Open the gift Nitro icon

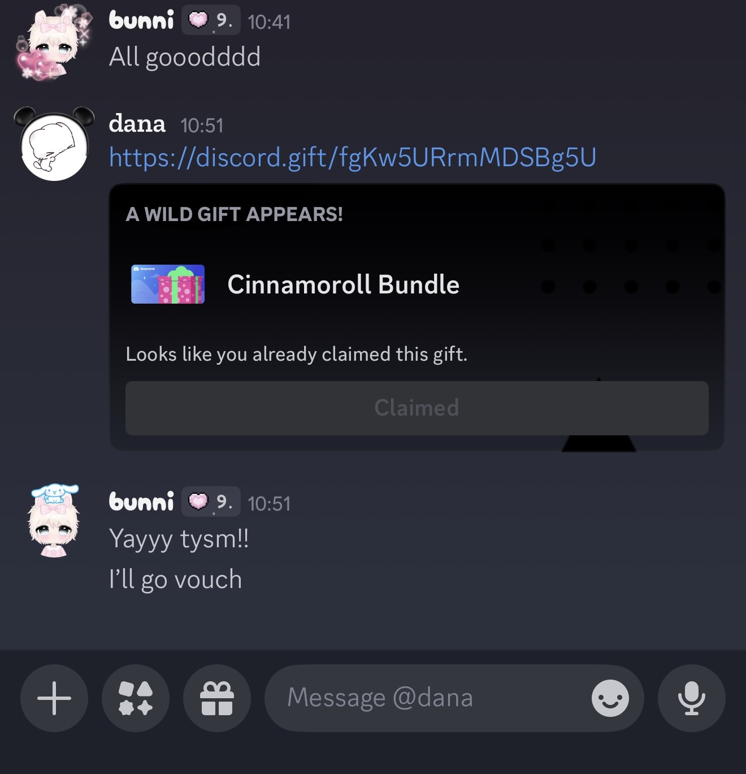pyautogui.click(x=217, y=698)
